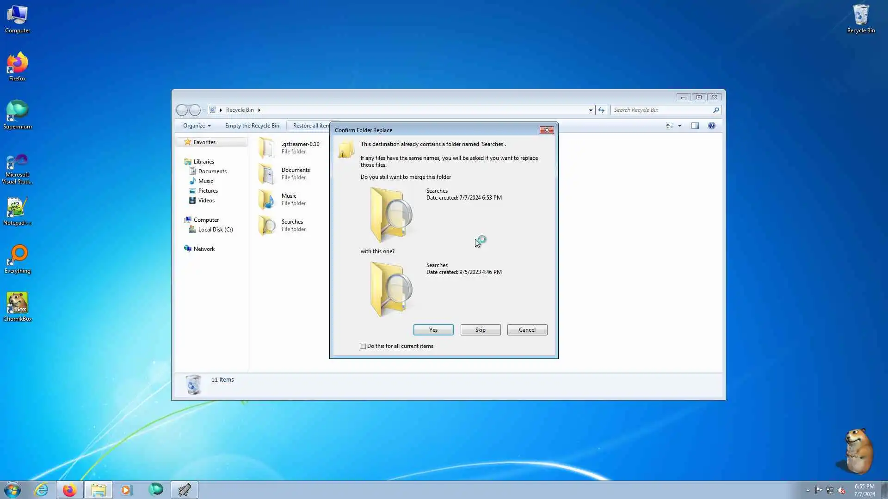This screenshot has width=888, height=499.
Task: Open Firefox from the taskbar
Action: pyautogui.click(x=69, y=490)
